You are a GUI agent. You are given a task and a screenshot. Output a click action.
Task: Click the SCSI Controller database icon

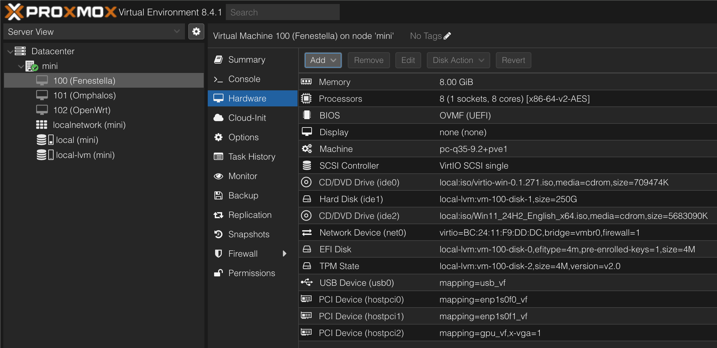tap(307, 165)
